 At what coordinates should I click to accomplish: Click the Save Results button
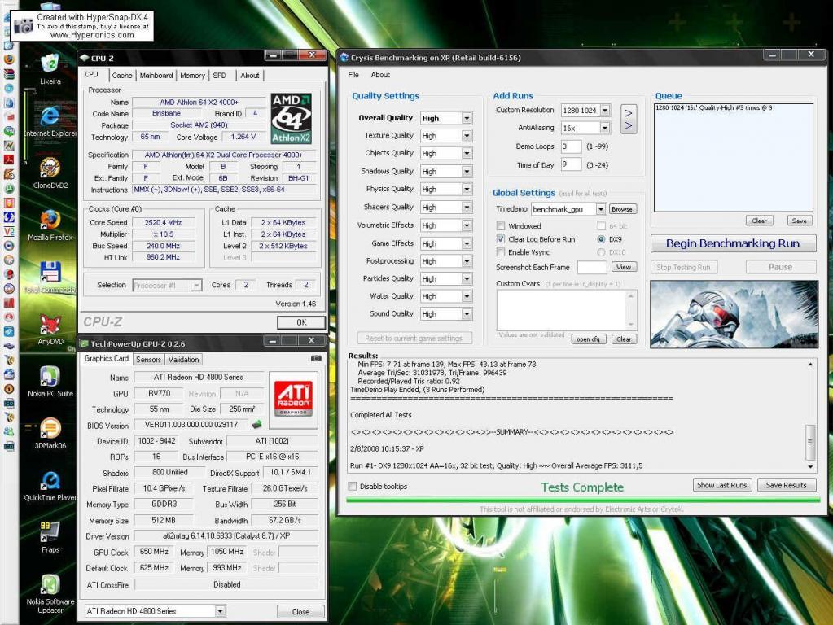pos(786,485)
